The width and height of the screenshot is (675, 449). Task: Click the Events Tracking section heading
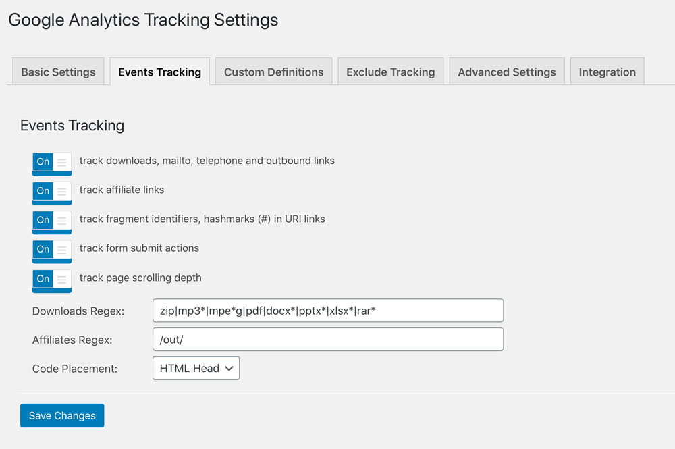(x=72, y=126)
